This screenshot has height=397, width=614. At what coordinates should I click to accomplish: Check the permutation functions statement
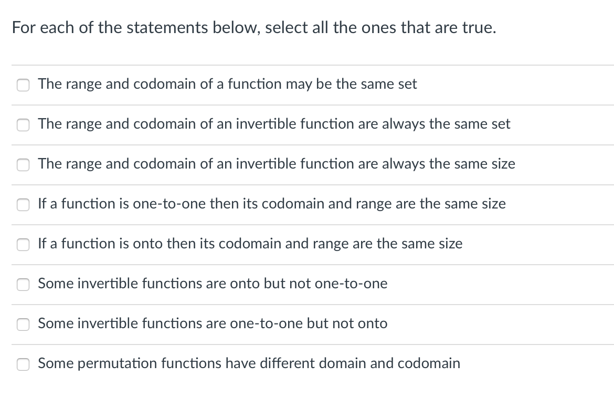coord(23,364)
